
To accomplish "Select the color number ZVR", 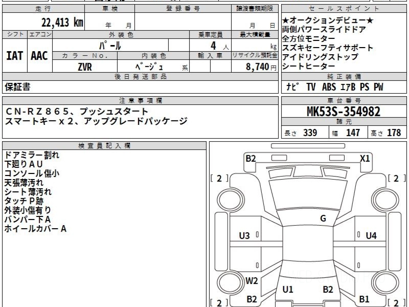I will point(85,67).
